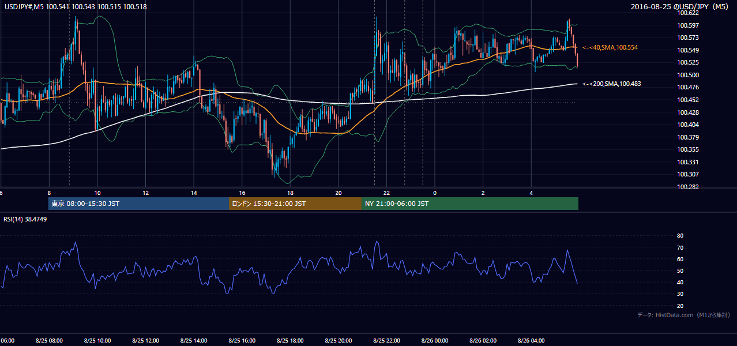Click hour 2 on the price chart time axis
Viewport: 737px width, 346px height.
point(483,193)
